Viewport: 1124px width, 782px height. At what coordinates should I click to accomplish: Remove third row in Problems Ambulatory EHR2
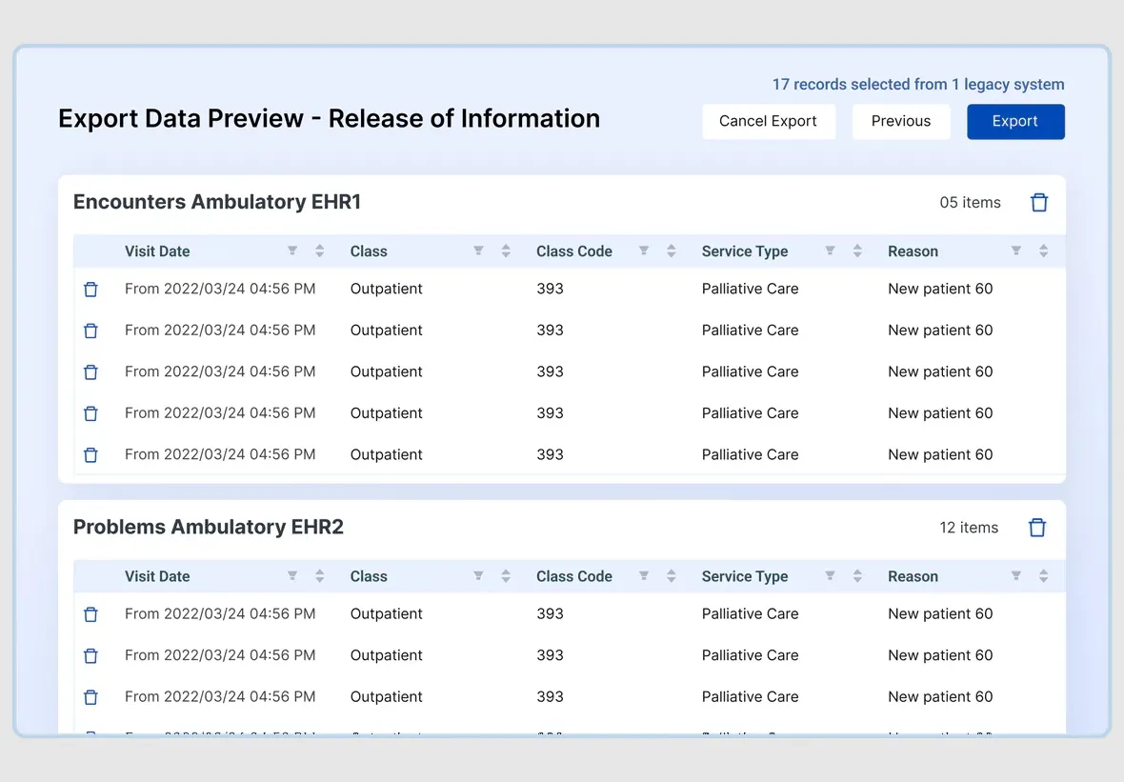pyautogui.click(x=90, y=697)
